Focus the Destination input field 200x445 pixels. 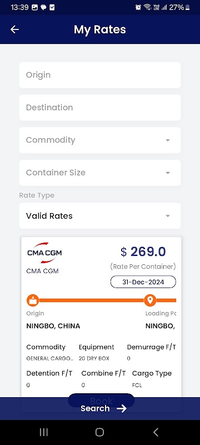click(100, 107)
